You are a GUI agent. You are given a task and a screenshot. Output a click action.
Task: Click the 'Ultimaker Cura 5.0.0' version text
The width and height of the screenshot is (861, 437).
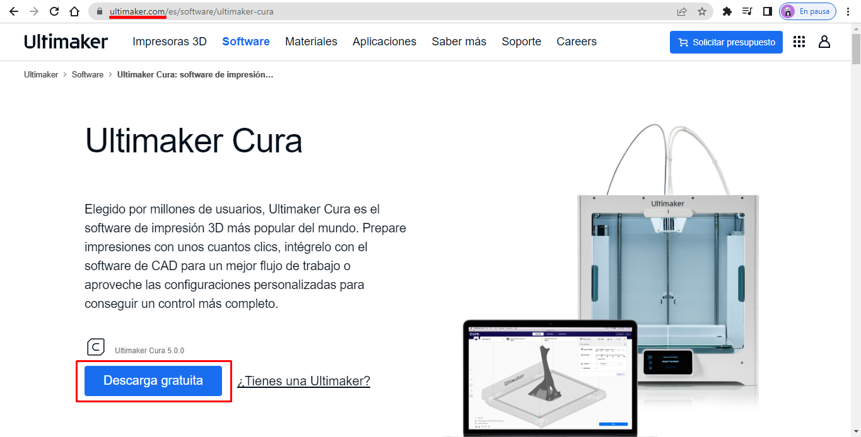pos(149,351)
